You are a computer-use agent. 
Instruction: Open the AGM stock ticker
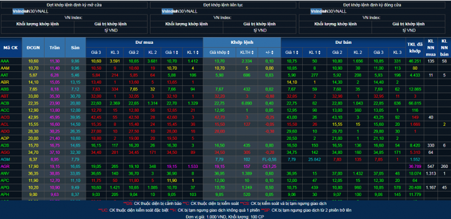point(5,159)
